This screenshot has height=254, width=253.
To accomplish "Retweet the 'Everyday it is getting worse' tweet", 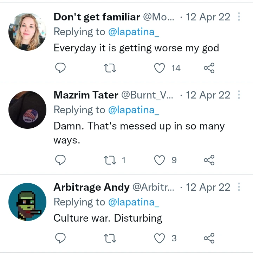I will click(x=110, y=68).
